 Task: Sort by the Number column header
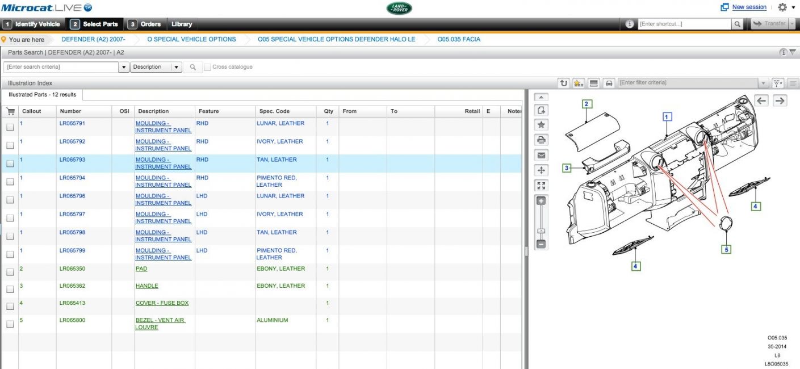pos(71,111)
